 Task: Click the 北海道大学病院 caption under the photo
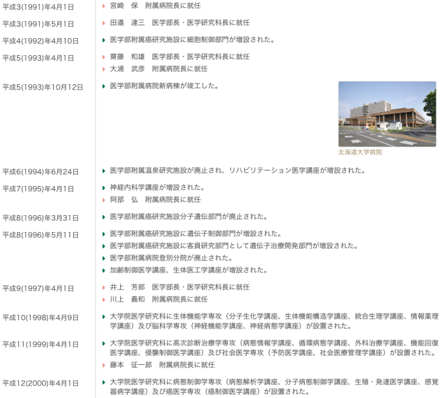[360, 152]
